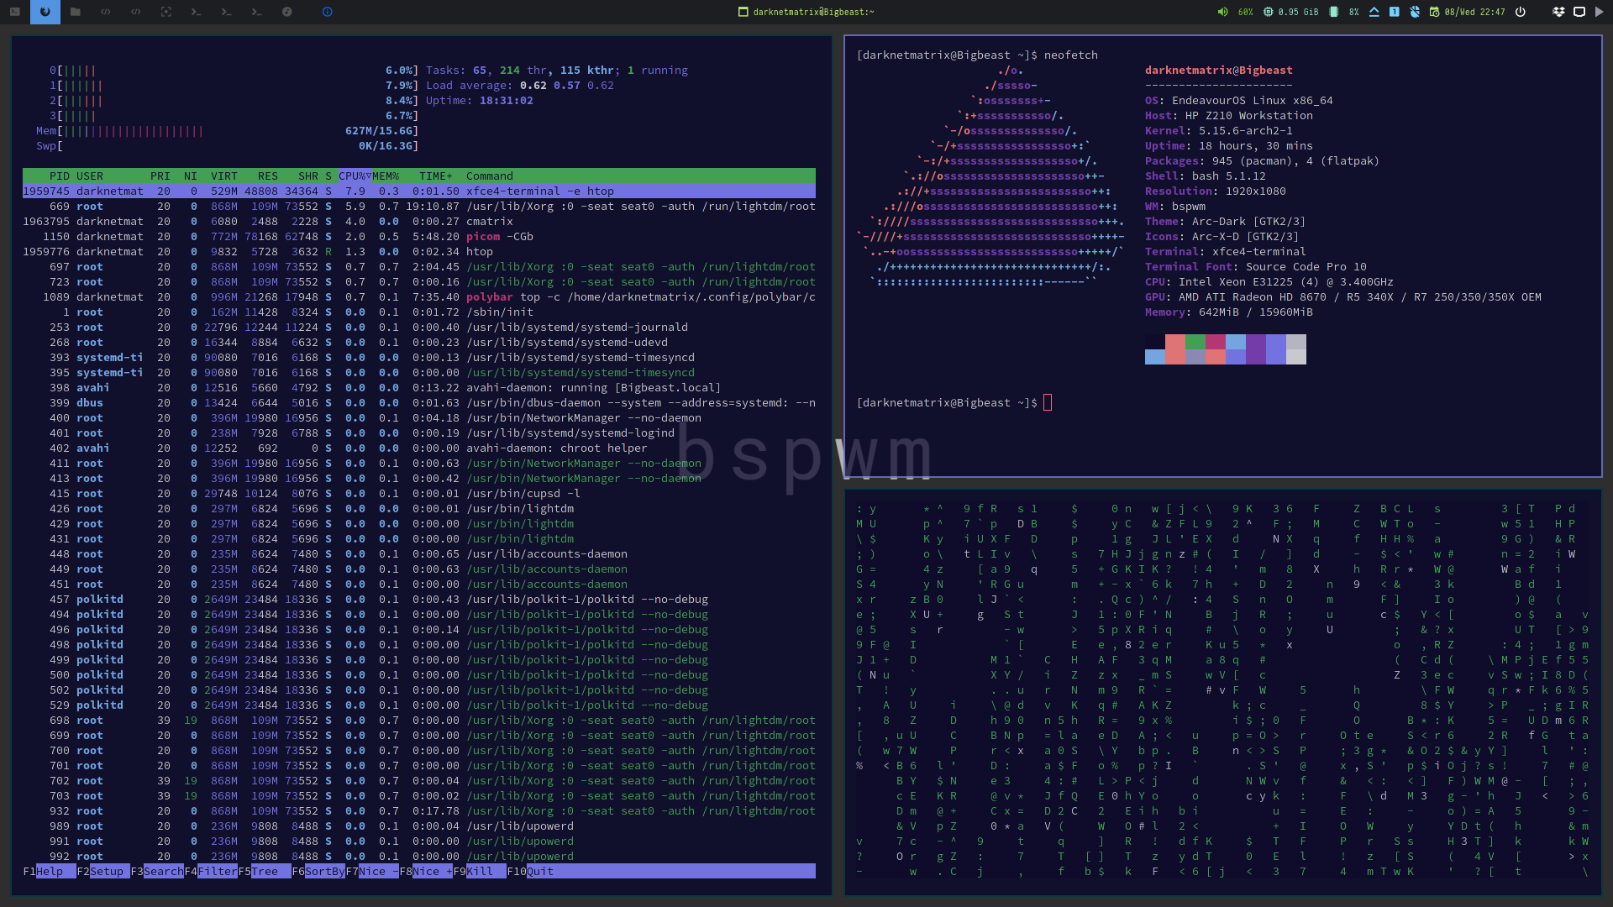Focus the cmatrix terminal window
The height and width of the screenshot is (907, 1613).
tap(1223, 693)
